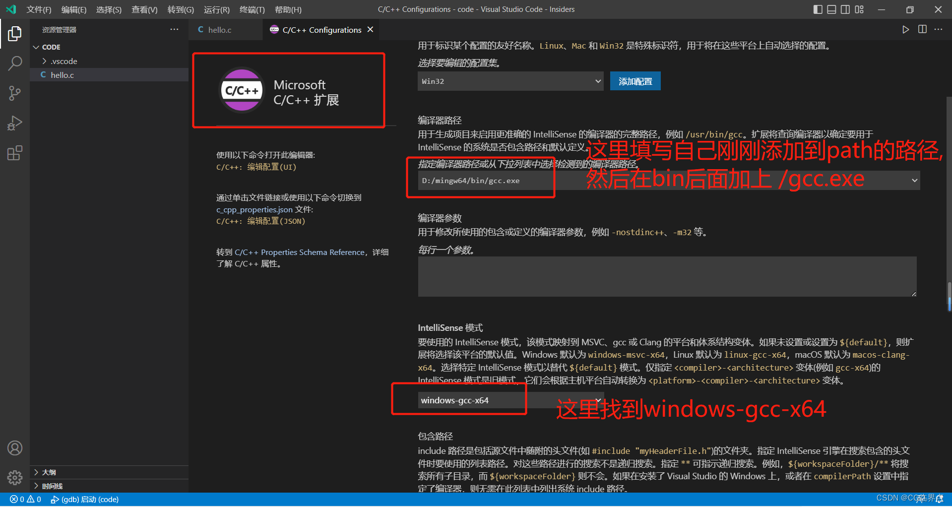Split the editor to the right

922,30
